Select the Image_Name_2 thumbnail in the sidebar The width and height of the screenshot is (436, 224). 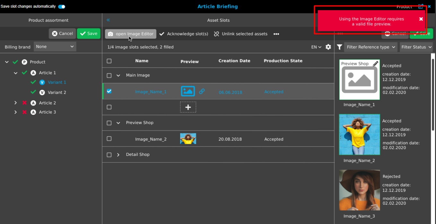coord(359,134)
